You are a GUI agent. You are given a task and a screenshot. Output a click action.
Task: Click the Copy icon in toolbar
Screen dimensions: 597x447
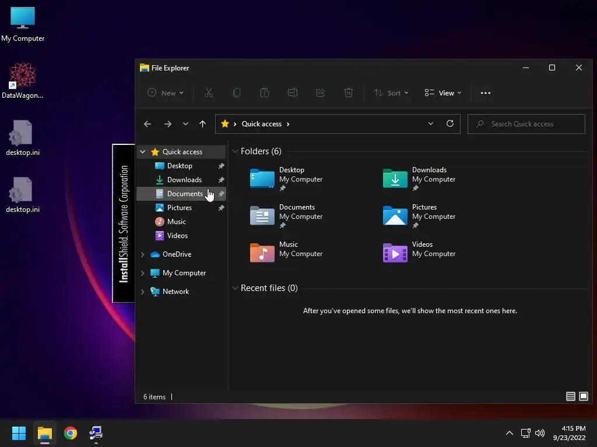point(237,93)
